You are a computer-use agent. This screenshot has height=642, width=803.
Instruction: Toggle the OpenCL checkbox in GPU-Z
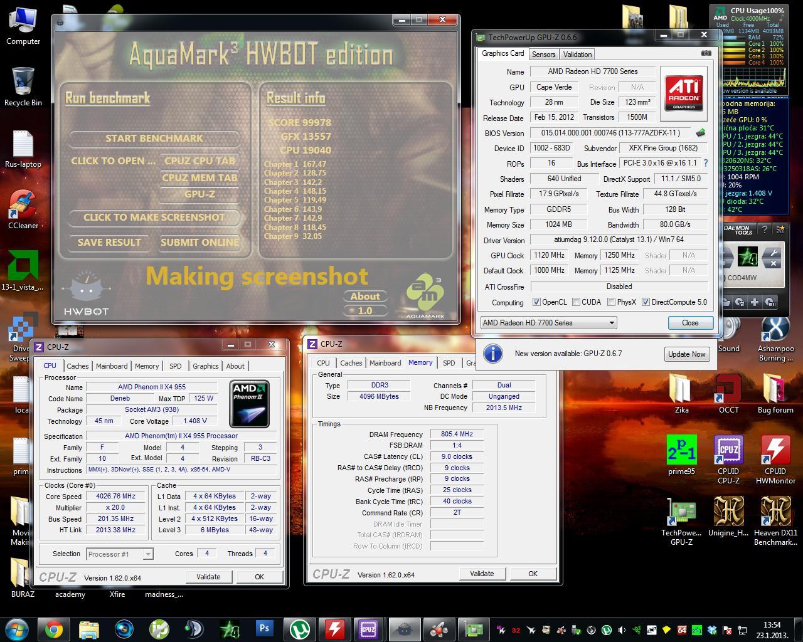pos(536,302)
